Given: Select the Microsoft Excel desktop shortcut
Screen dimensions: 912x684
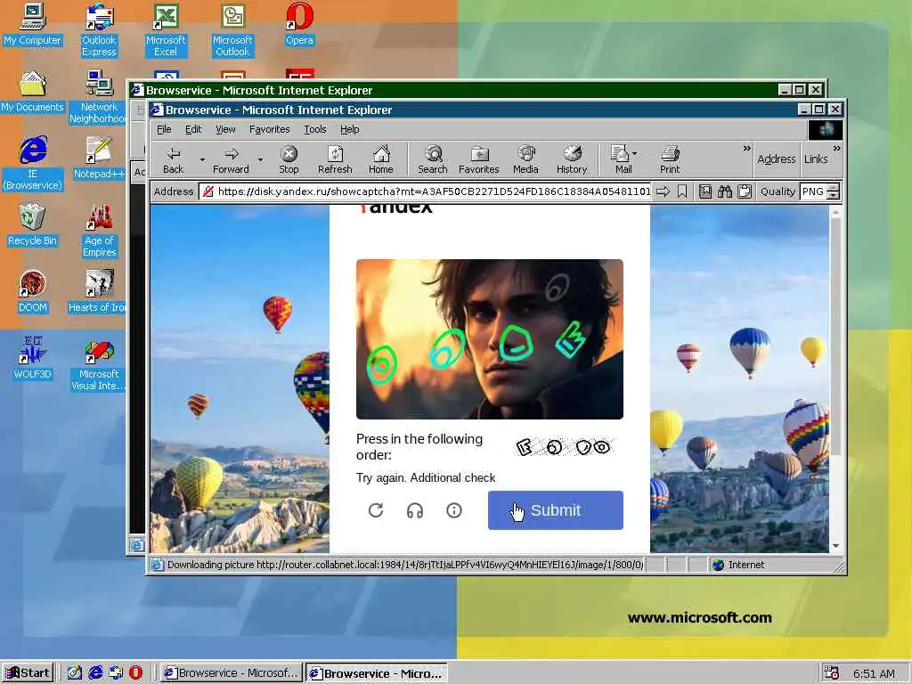Looking at the screenshot, I should (x=166, y=30).
